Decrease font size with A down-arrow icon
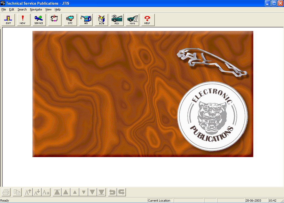Image resolution: width=284 pixels, height=203 pixels. coord(37,192)
